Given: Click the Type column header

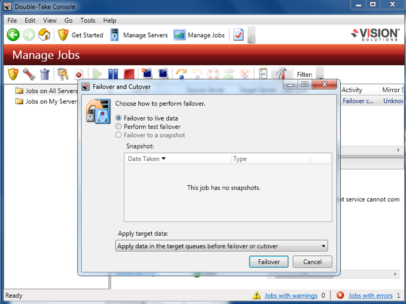Looking at the screenshot, I should (271, 158).
